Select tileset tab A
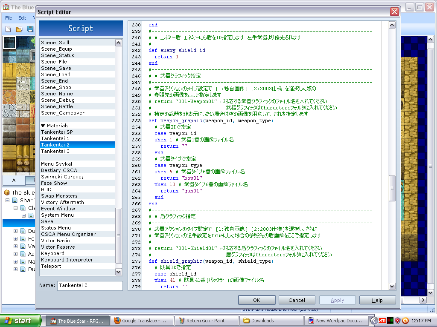This screenshot has height=327, width=437. click(14, 180)
